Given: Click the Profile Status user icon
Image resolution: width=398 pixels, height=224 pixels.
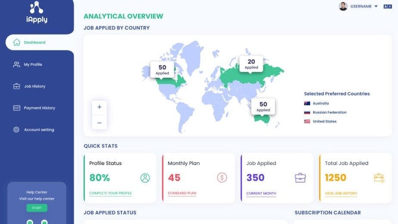Looking at the screenshot, I should (145, 178).
